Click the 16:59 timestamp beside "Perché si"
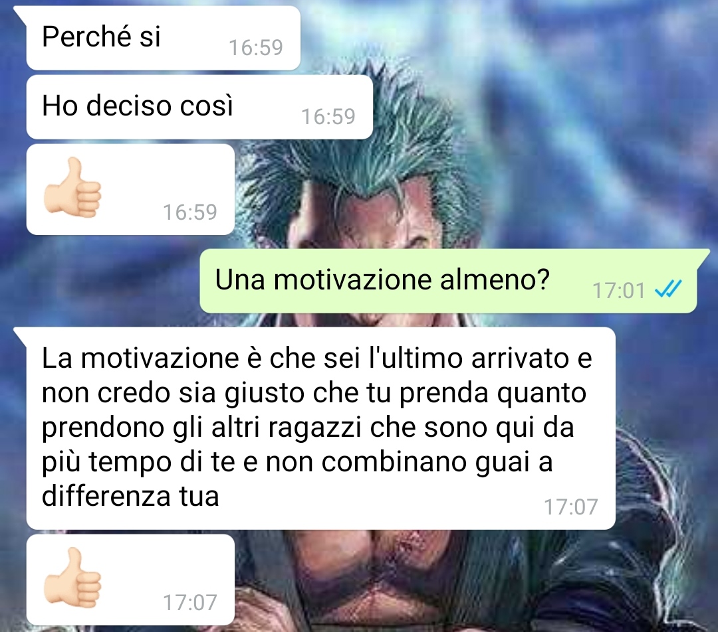Image resolution: width=718 pixels, height=632 pixels. coord(256,48)
